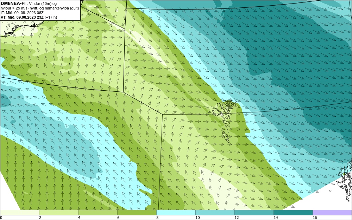Click the 'VT: Mið. 09.08.2023 23Z' valid time

(x=22, y=17)
